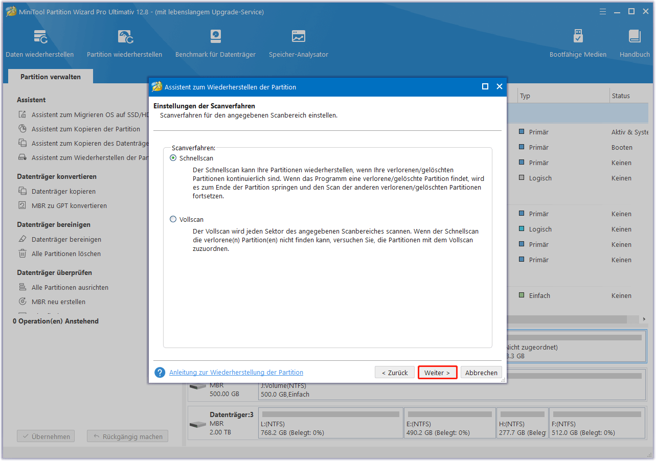Select the Vollscan radio button
656x461 pixels.
(173, 219)
